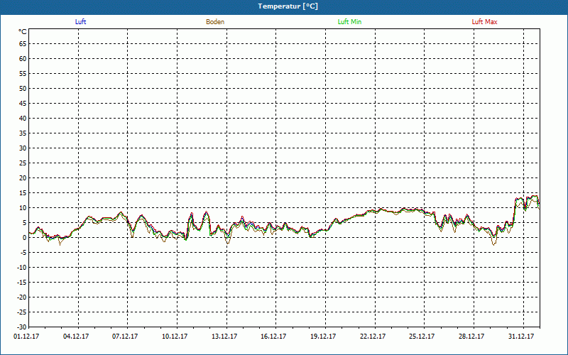Viewport: 568px width, 355px height.
Task: Click the -25 value on temperature axis
Action: (22, 312)
